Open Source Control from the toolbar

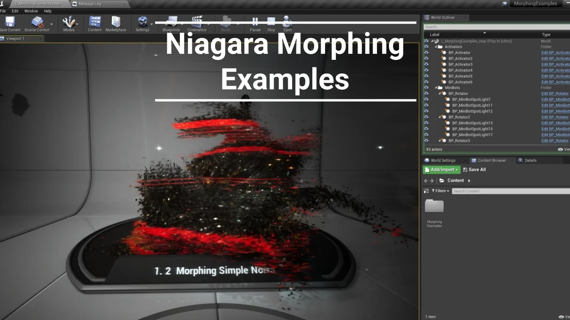(x=37, y=22)
